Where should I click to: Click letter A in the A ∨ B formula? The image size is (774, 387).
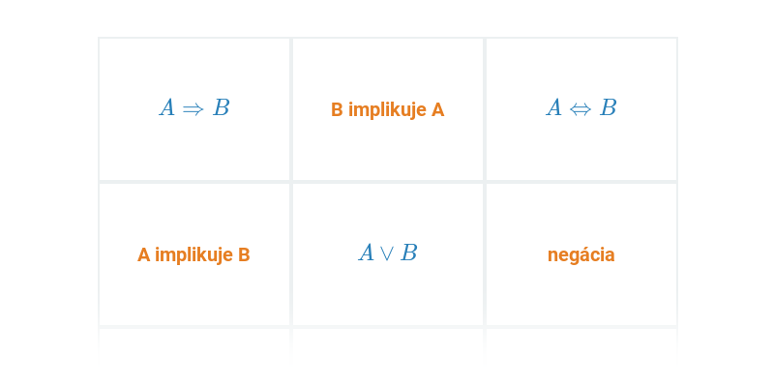click(367, 253)
